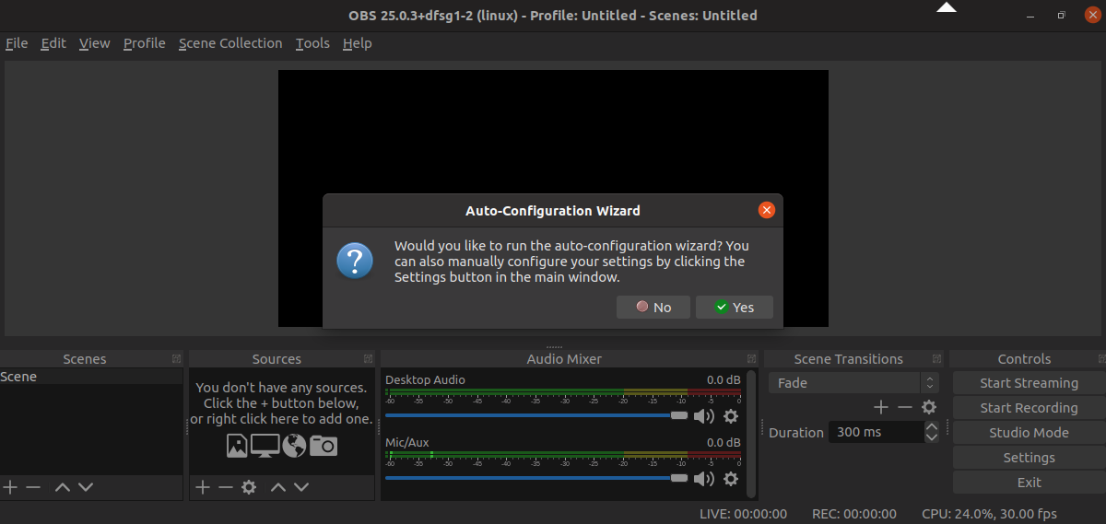Remove a source using the Sources minus icon
The image size is (1106, 524).
[225, 487]
